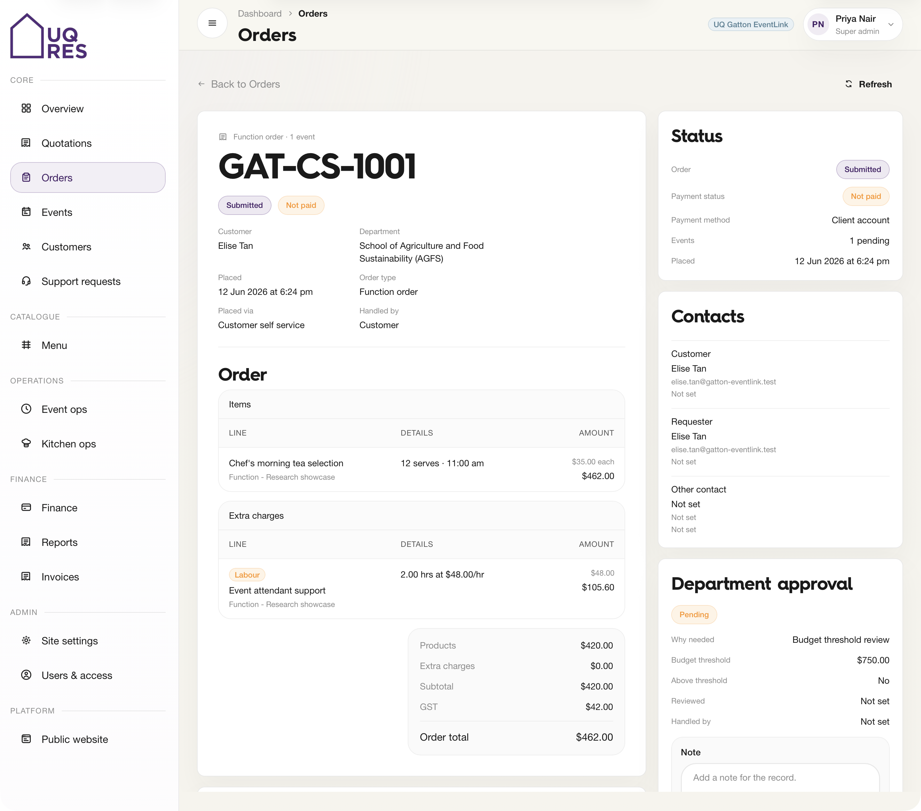Click the Support requests headset icon
This screenshot has width=921, height=811.
(x=26, y=281)
